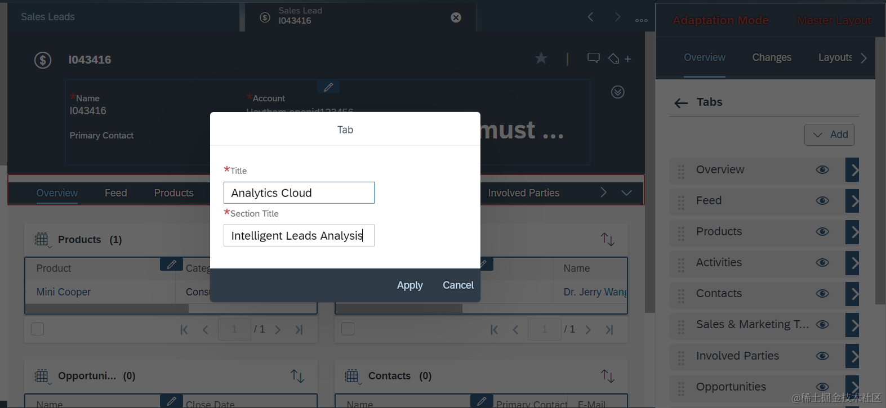Screen dimensions: 886x408
Task: Click the edit pencil on Product column header
Action: (171, 264)
